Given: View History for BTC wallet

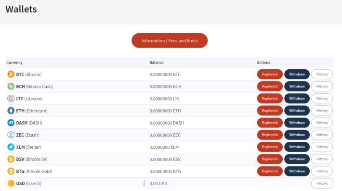Looking at the screenshot, I should (x=322, y=74).
